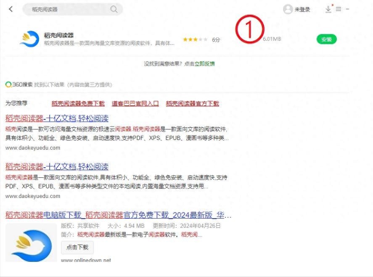Click the 360搜索 logo icon
Screen dimensions: 373x277
[x=8, y=84]
